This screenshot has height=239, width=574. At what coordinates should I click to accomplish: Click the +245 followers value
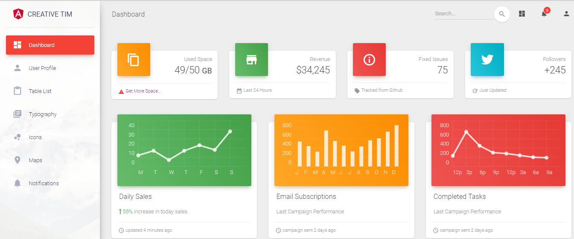pos(555,70)
